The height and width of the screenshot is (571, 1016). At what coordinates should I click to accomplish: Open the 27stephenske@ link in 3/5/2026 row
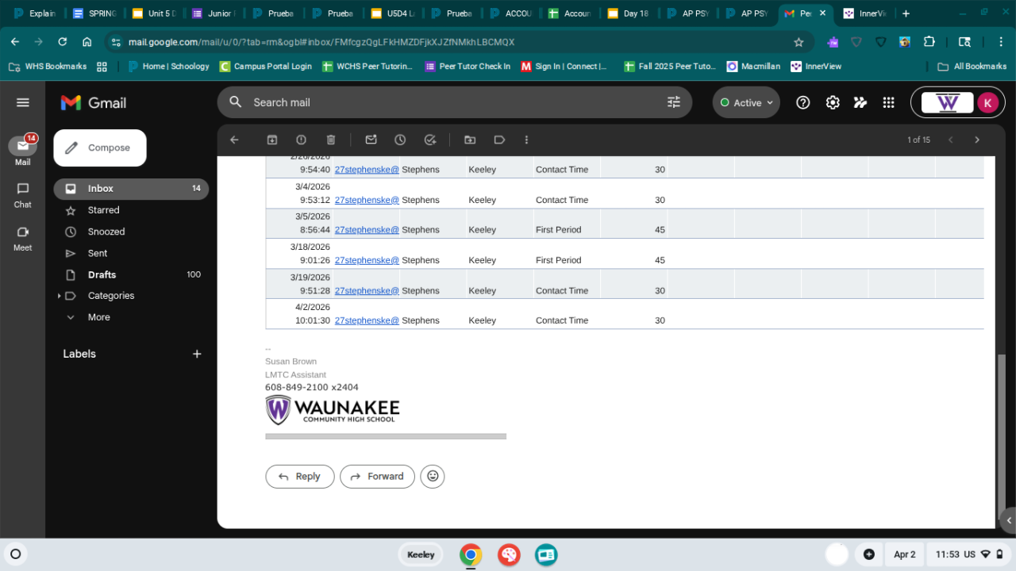click(367, 230)
